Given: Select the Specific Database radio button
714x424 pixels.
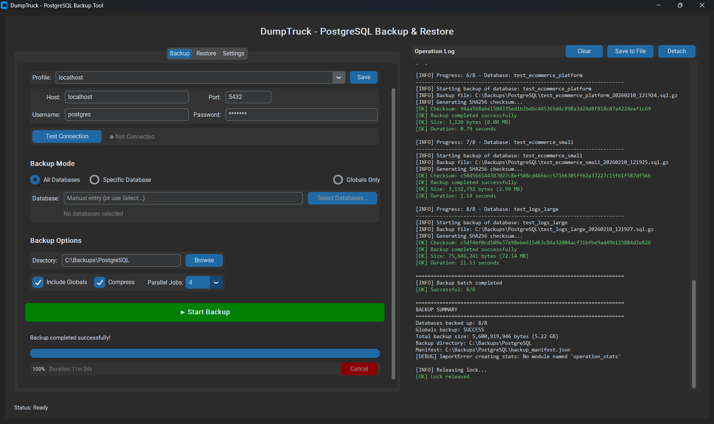Looking at the screenshot, I should point(94,180).
